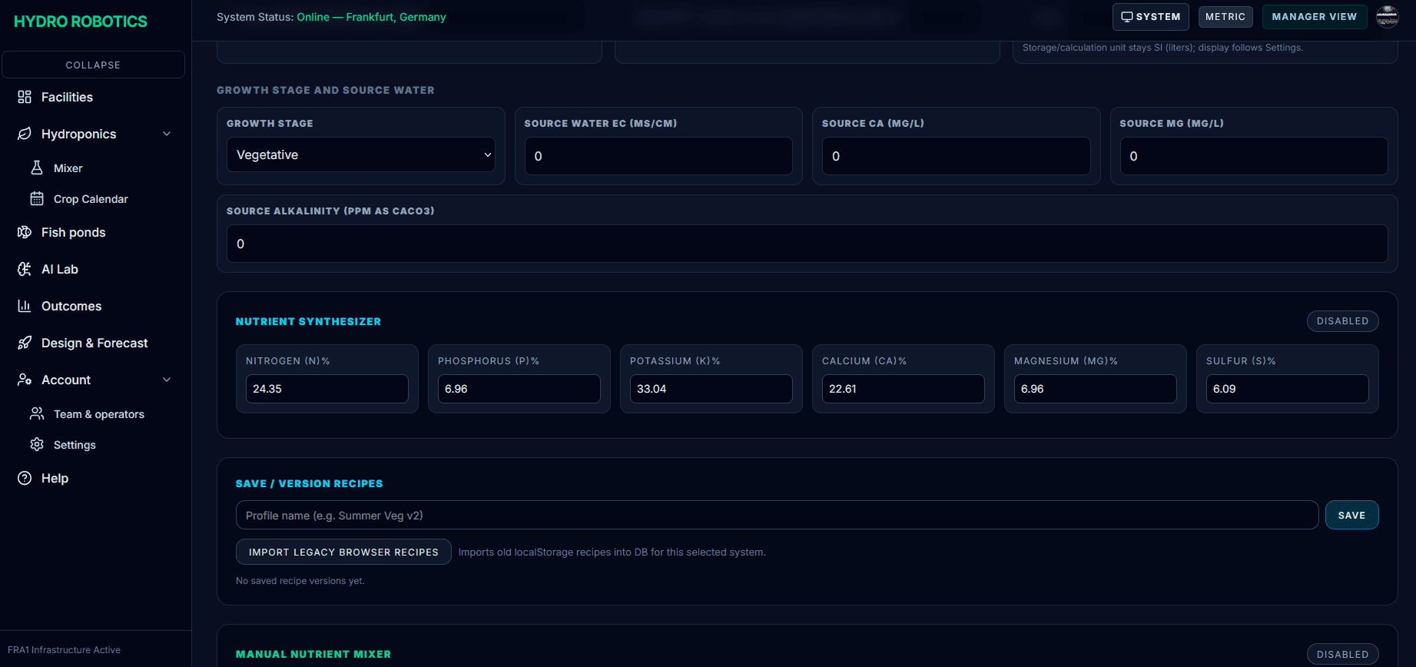Click the Source Ca input field
Viewport: 1416px width, 667px height.
pos(956,156)
